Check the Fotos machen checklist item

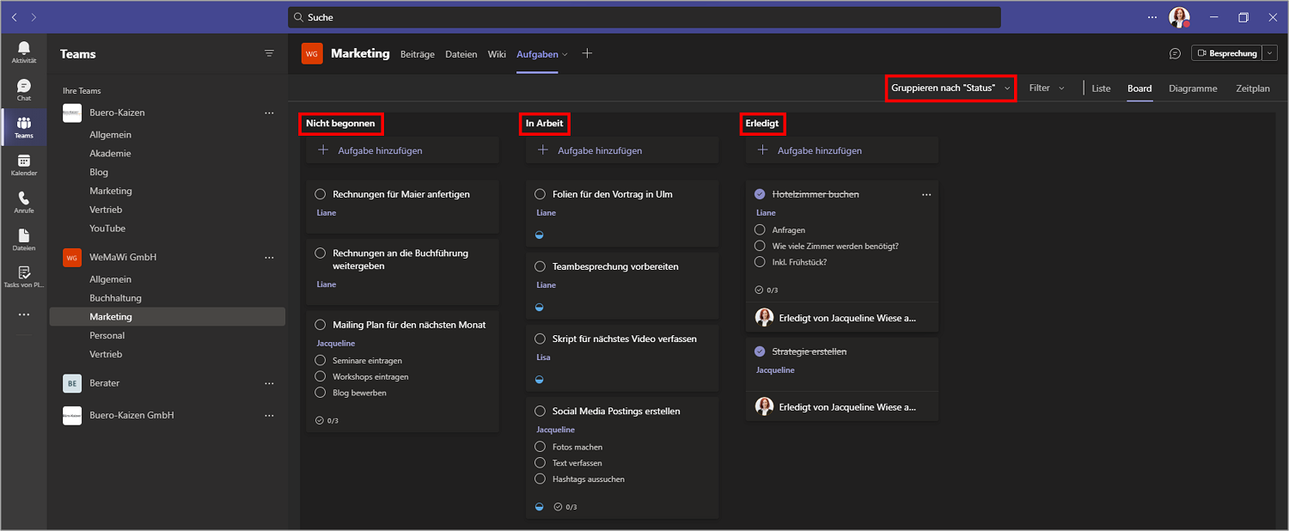tap(540, 447)
